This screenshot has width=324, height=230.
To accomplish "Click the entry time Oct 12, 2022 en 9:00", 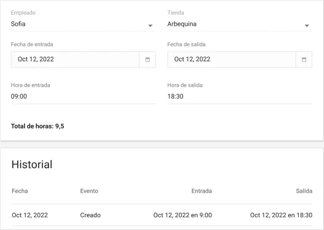I will 182,215.
